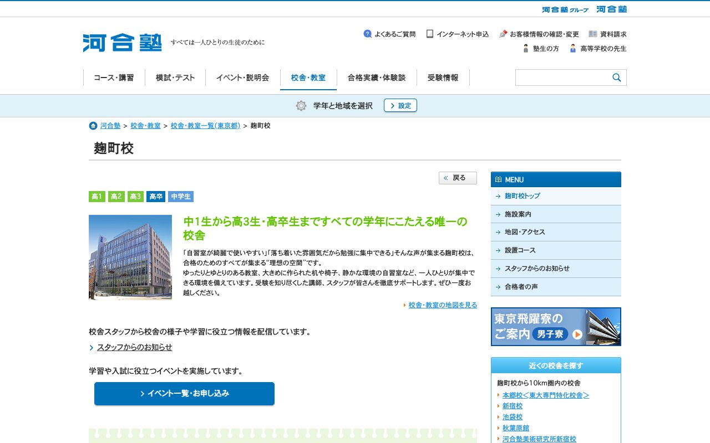
Task: Click the 河合塾 main logo
Action: point(122,42)
